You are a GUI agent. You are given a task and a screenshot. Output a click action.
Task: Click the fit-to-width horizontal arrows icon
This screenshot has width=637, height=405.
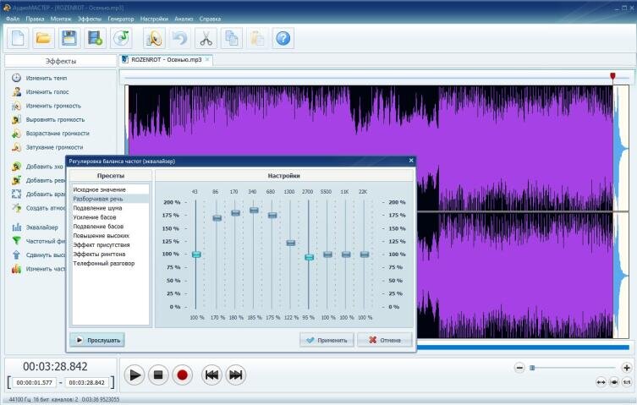click(601, 382)
